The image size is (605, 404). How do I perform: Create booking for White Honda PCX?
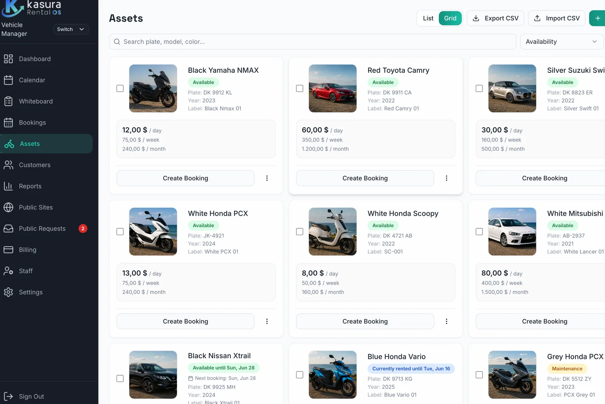[185, 321]
